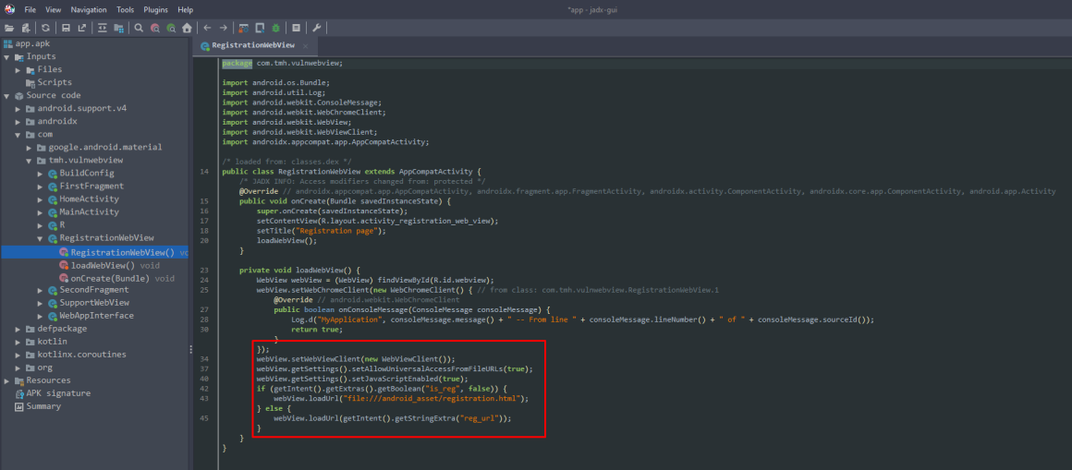Expand the androidx package arrow
Viewport: 1072px width, 470px height.
coord(18,122)
